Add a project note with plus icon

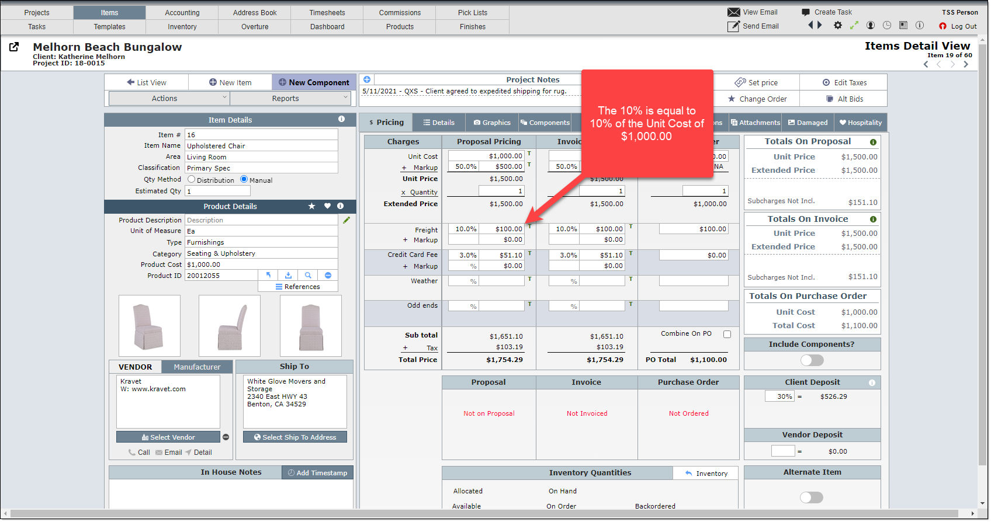click(x=367, y=79)
